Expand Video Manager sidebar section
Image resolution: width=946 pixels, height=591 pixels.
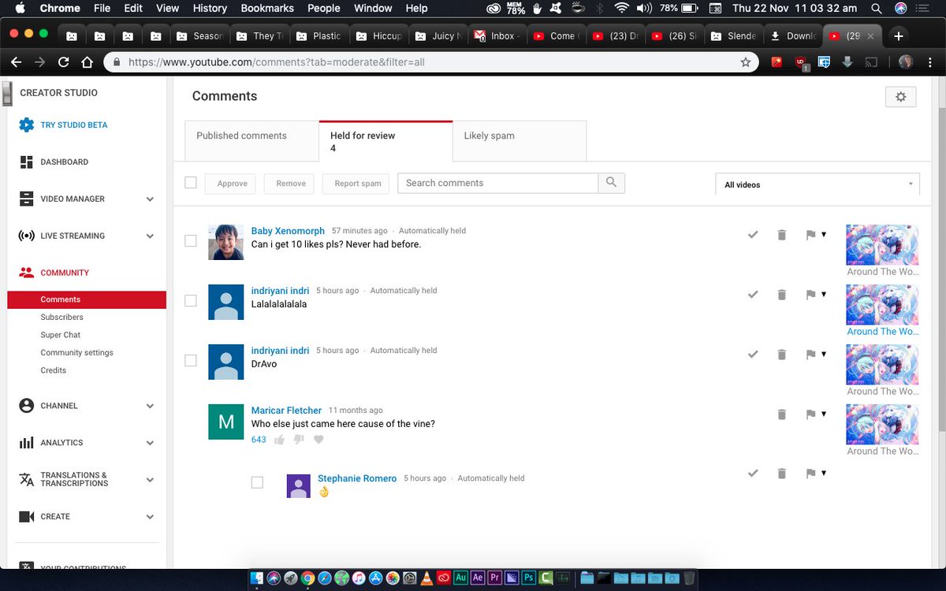click(150, 199)
